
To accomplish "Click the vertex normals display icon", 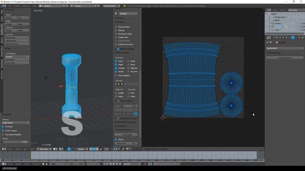I will pyautogui.click(x=116, y=84).
